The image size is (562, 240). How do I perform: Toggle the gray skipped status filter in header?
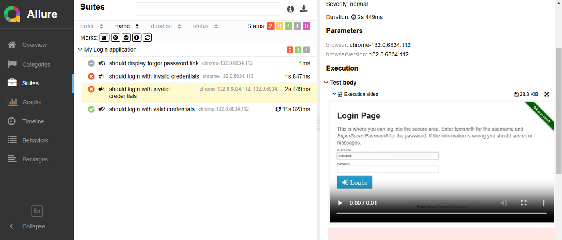pyautogui.click(x=297, y=26)
